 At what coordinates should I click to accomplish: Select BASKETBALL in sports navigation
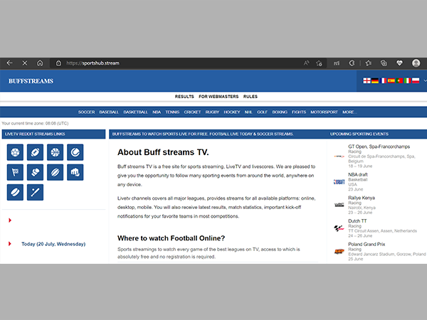point(135,112)
